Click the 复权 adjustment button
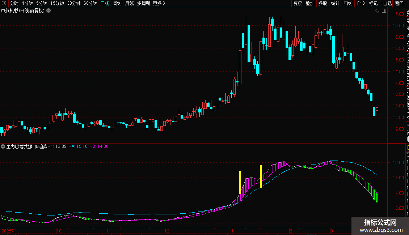Viewport: 409px width, 235px height. point(298,3)
